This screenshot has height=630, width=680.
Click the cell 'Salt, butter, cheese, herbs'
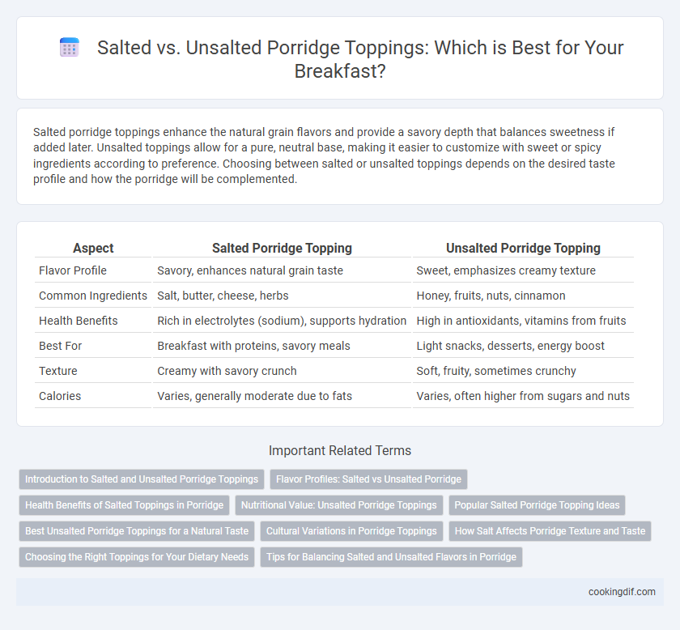[x=282, y=296]
